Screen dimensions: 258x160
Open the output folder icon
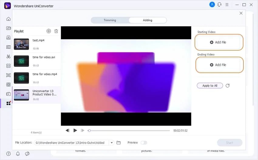click(x=118, y=143)
